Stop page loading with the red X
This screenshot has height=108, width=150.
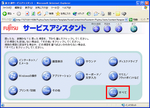(27, 14)
